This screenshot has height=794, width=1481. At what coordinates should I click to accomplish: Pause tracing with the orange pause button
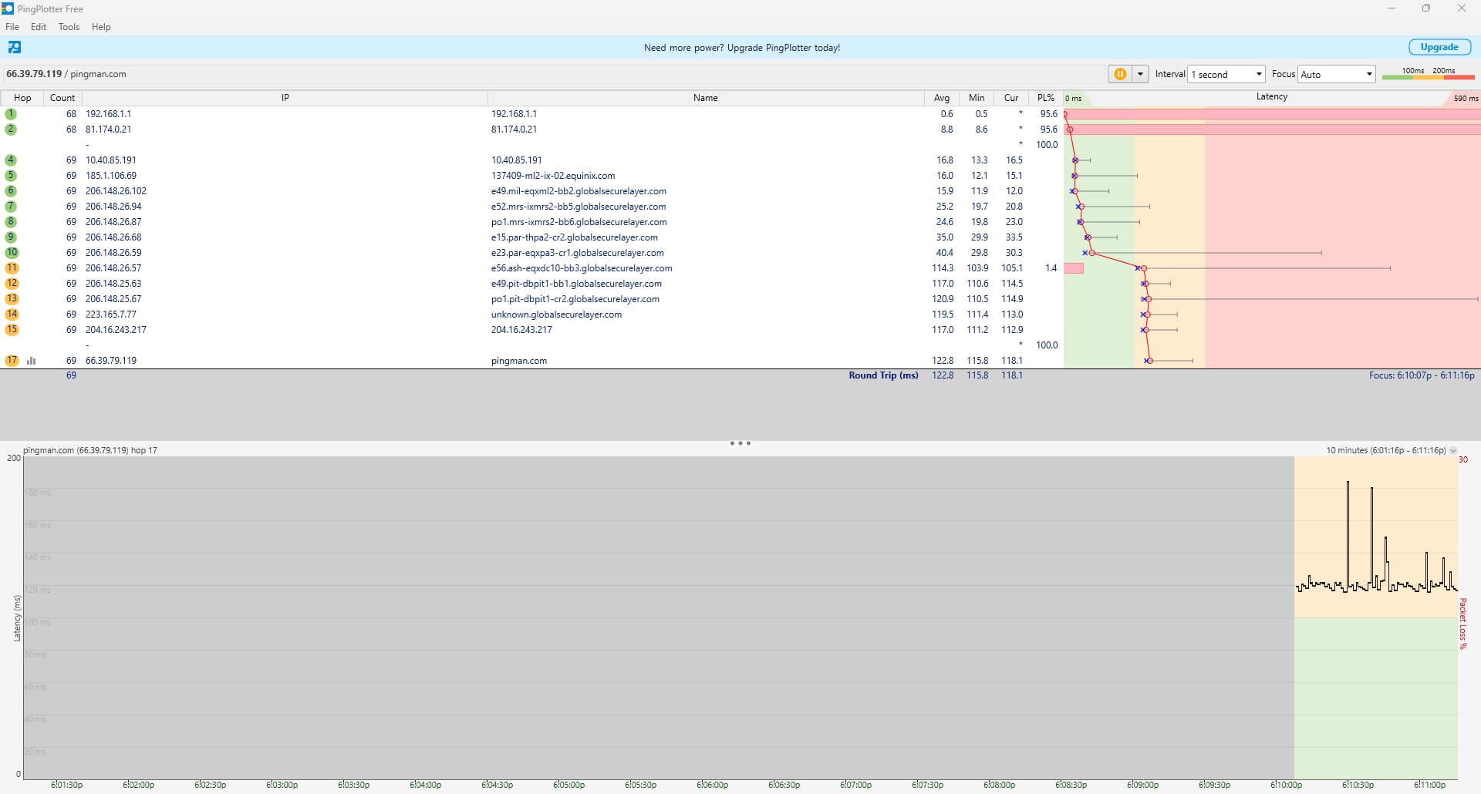tap(1120, 74)
